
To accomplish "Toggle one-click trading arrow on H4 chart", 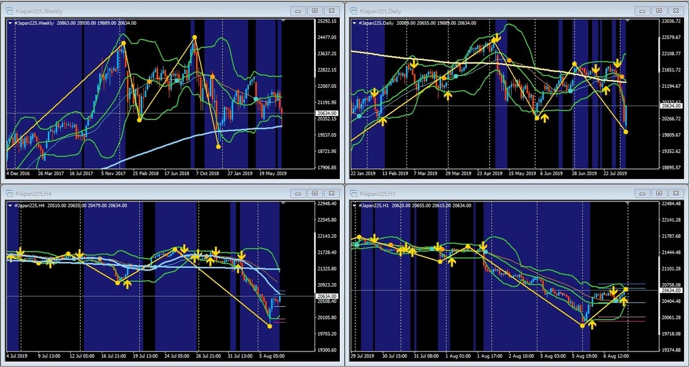I will tap(10, 206).
